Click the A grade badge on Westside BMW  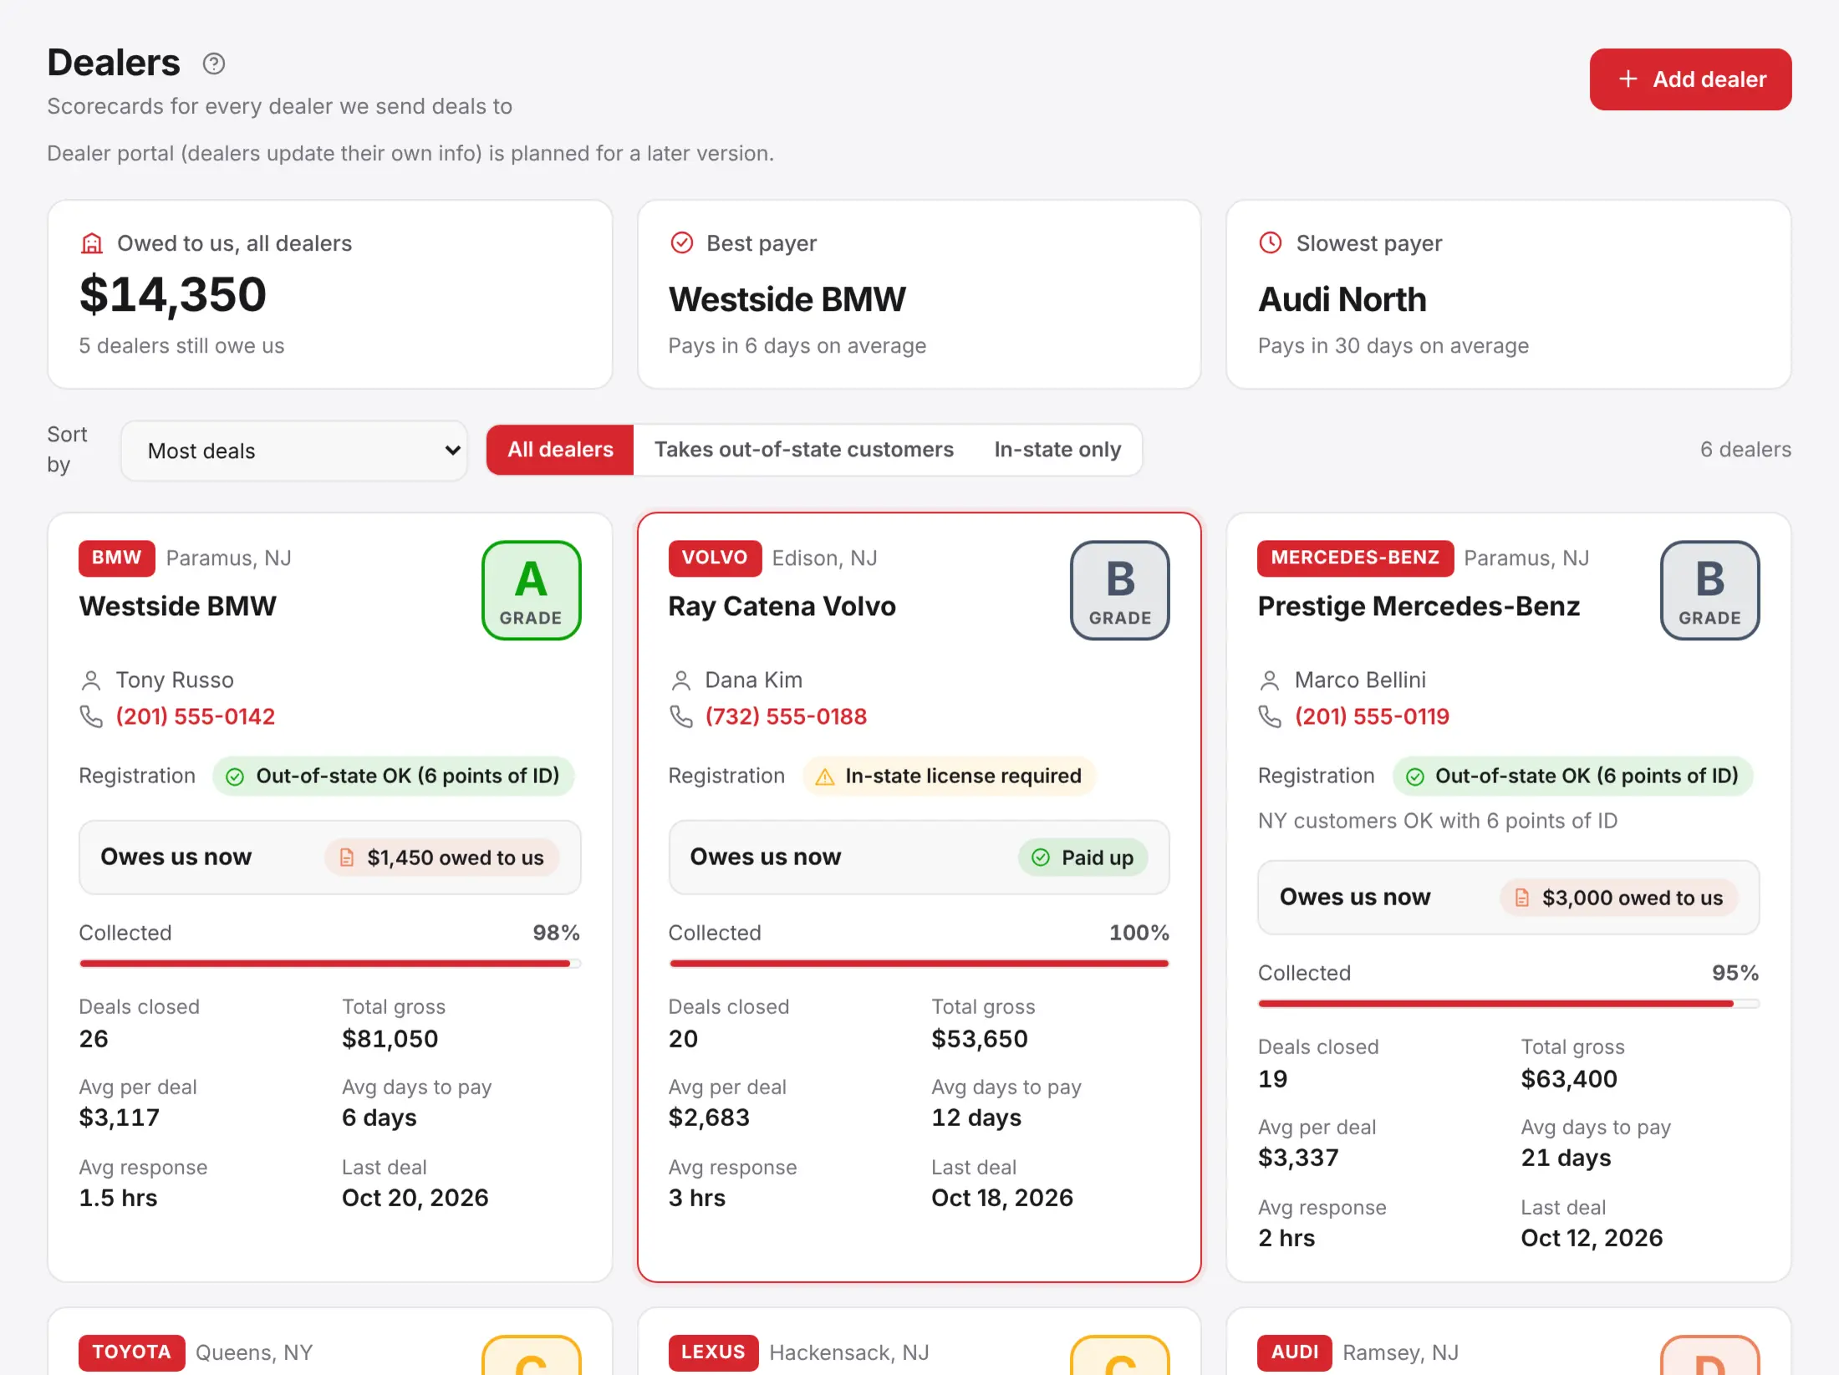coord(532,590)
